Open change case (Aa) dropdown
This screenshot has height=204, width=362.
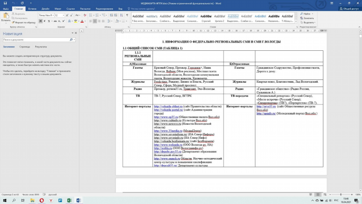[78, 15]
